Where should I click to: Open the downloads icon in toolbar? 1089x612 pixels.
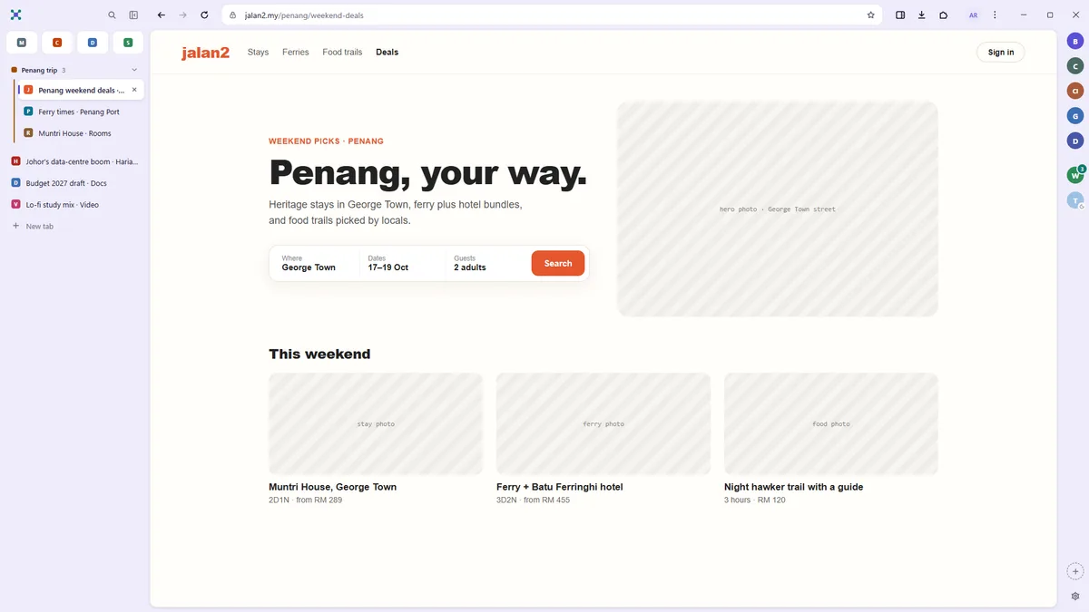click(922, 15)
